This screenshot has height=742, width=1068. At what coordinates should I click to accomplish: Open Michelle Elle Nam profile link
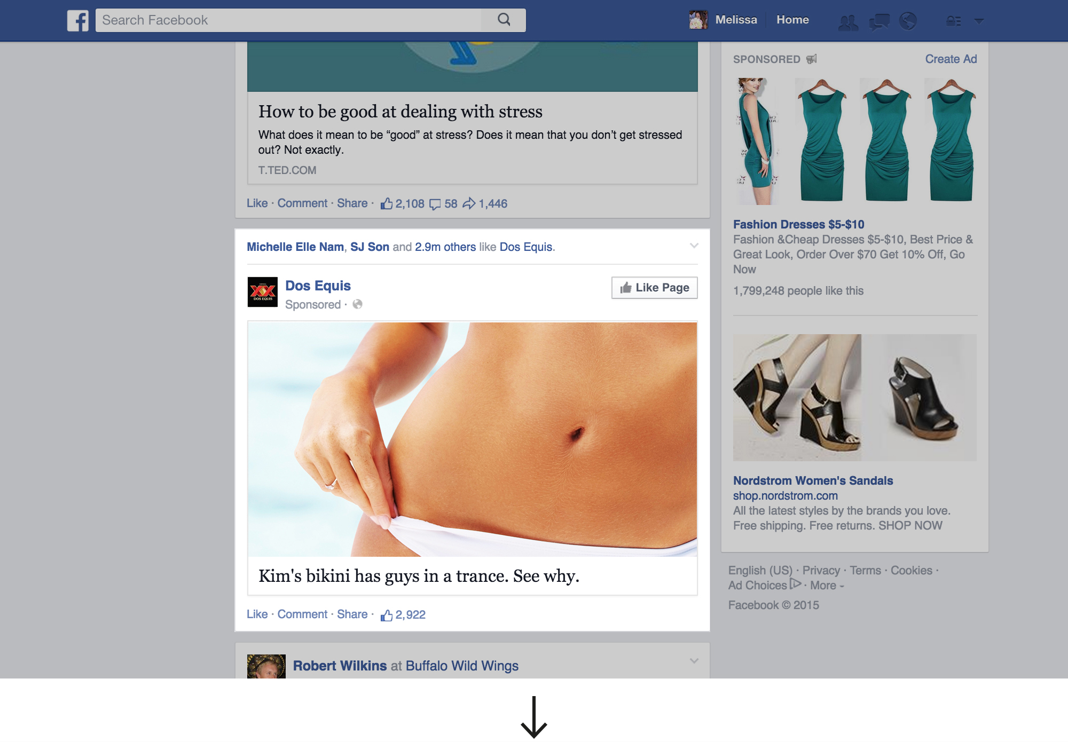click(x=295, y=247)
